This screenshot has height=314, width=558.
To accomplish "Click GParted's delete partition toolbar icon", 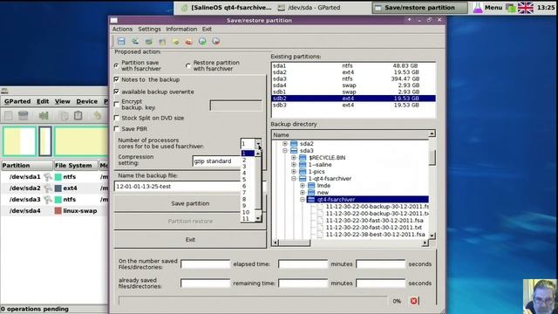I will (24, 116).
